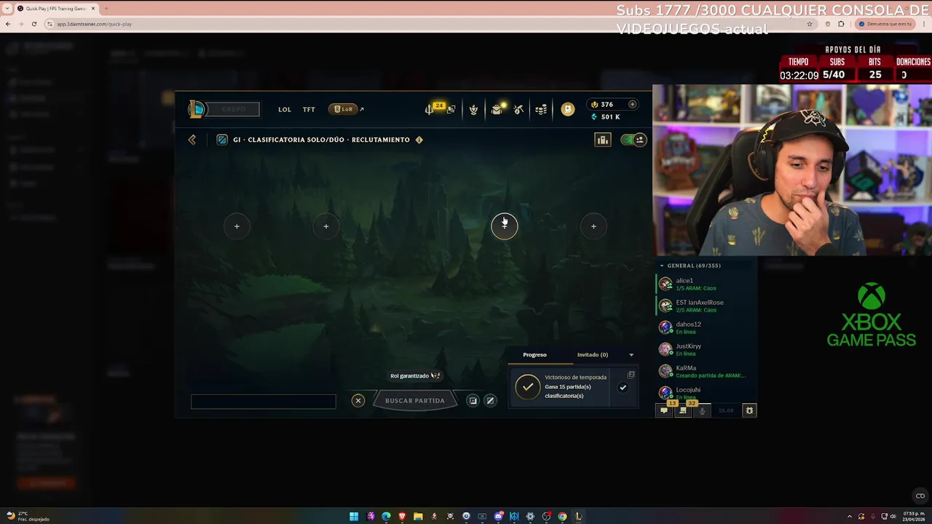Show queue info diamond icon
The height and width of the screenshot is (524, 932).
419,140
